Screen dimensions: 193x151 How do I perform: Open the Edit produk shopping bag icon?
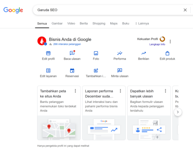pos(167,53)
